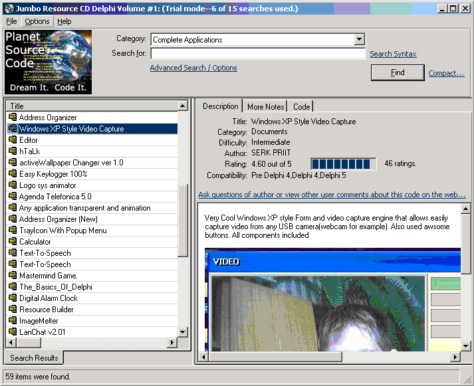The height and width of the screenshot is (386, 474).
Task: Select hTaLk in the results list
Action: click(92, 151)
